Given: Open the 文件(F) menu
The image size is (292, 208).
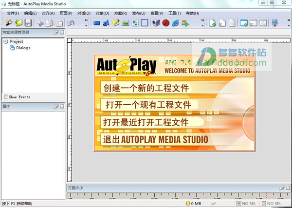Looking at the screenshot, I should (x=13, y=14).
